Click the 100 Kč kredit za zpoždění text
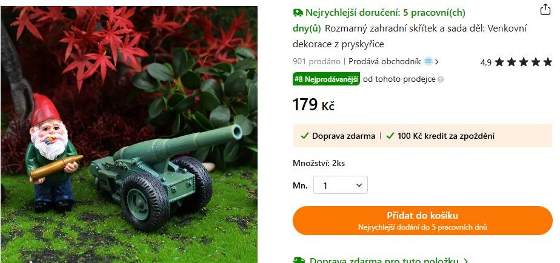 pos(446,136)
